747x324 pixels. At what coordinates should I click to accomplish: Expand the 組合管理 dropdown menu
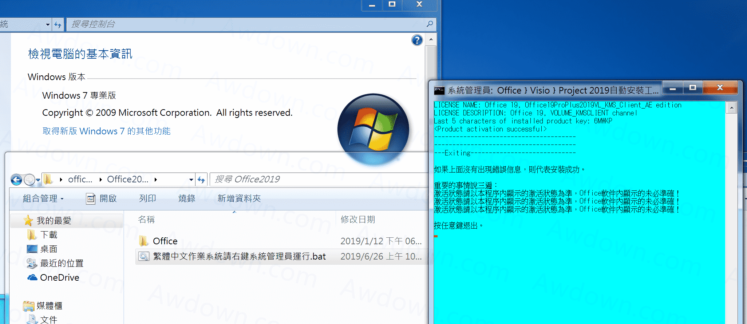(x=43, y=198)
